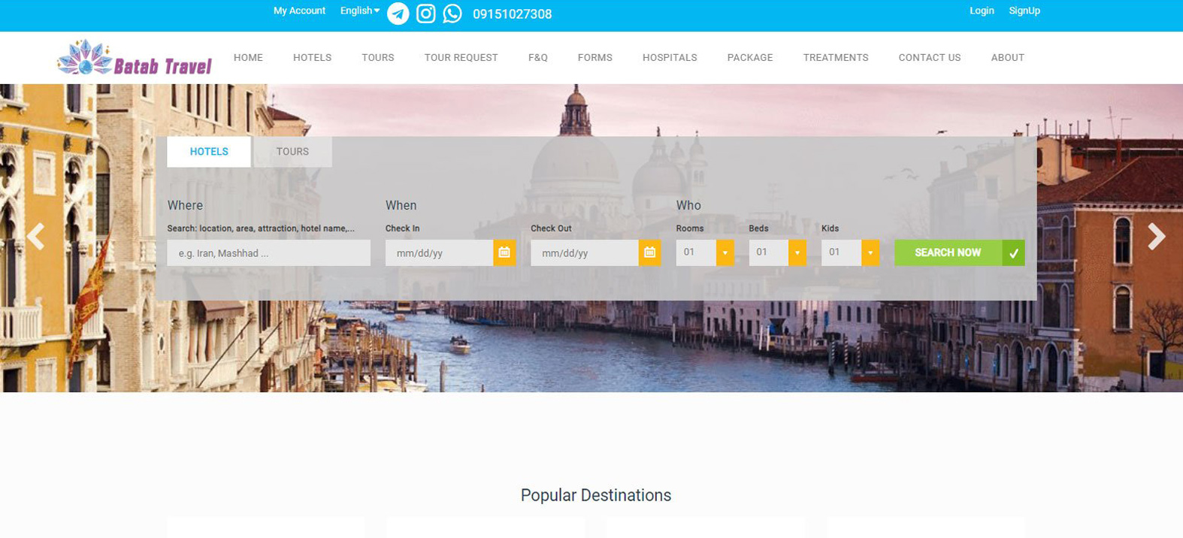1183x538 pixels.
Task: Open the Check Out calendar picker
Action: [x=649, y=252]
